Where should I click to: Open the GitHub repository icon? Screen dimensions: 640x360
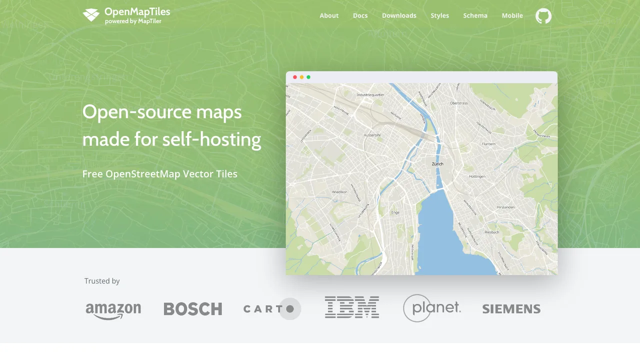pyautogui.click(x=543, y=16)
